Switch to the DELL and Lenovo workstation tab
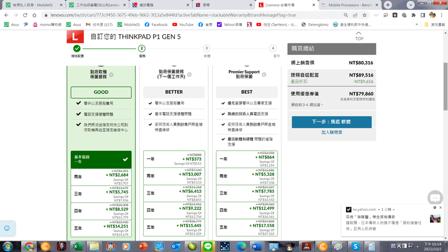Viewport: 448px width, 252px height. pyautogui.click(x=98, y=5)
